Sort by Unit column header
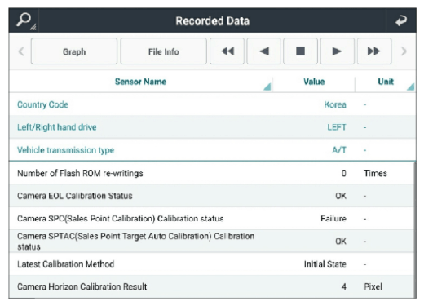 tap(386, 82)
